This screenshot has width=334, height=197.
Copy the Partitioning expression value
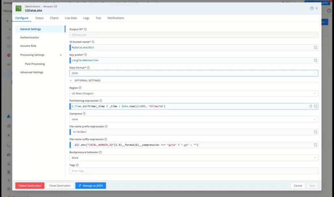tap(310, 106)
